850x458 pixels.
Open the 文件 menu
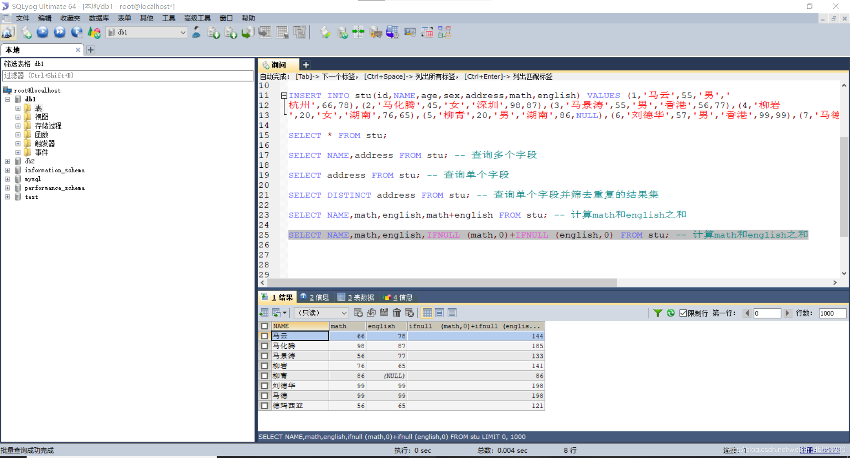(x=22, y=18)
